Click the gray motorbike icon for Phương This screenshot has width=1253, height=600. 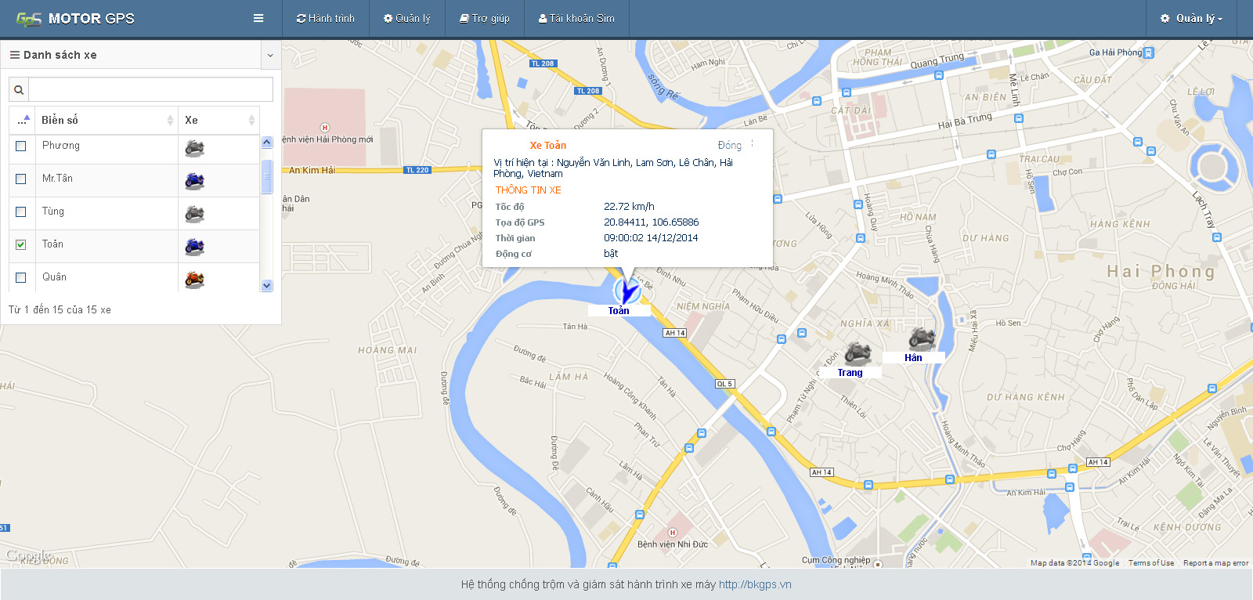194,148
